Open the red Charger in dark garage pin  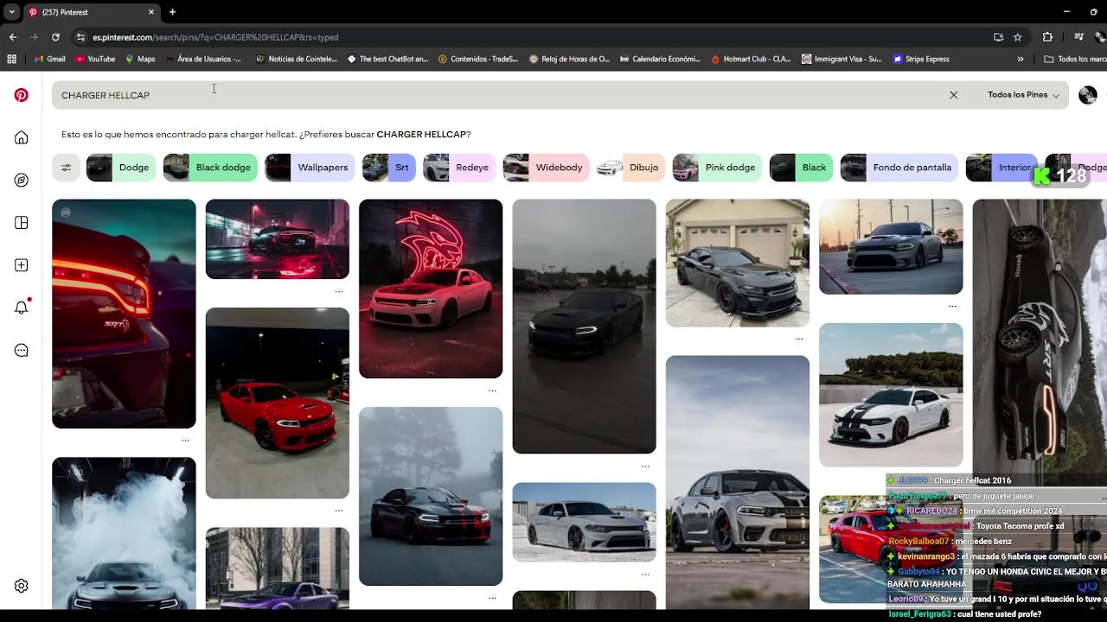[278, 403]
